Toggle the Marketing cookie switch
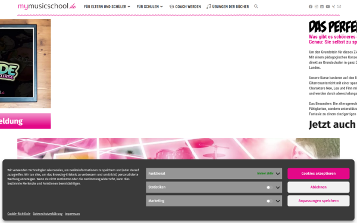This screenshot has width=357, height=223. click(x=270, y=201)
